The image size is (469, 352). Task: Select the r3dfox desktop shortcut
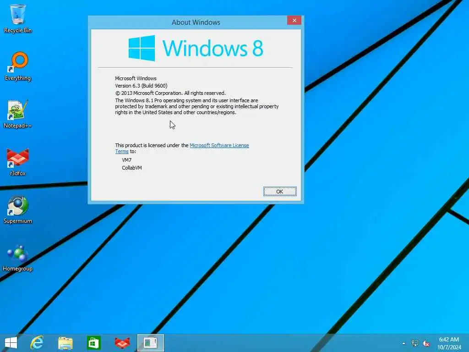pos(18,162)
